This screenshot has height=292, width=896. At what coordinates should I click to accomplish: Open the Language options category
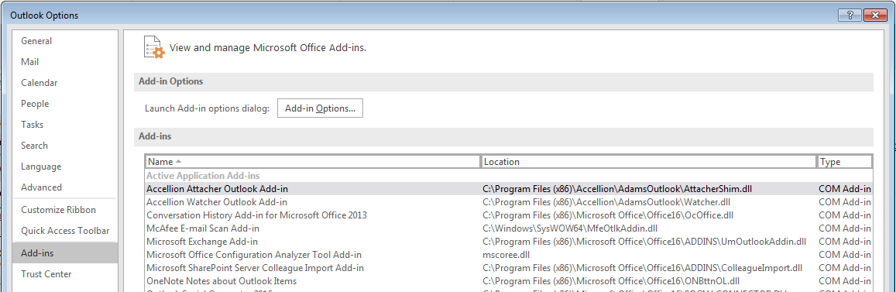pyautogui.click(x=65, y=167)
